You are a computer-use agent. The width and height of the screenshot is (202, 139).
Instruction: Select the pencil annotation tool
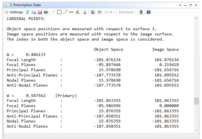click(53, 12)
